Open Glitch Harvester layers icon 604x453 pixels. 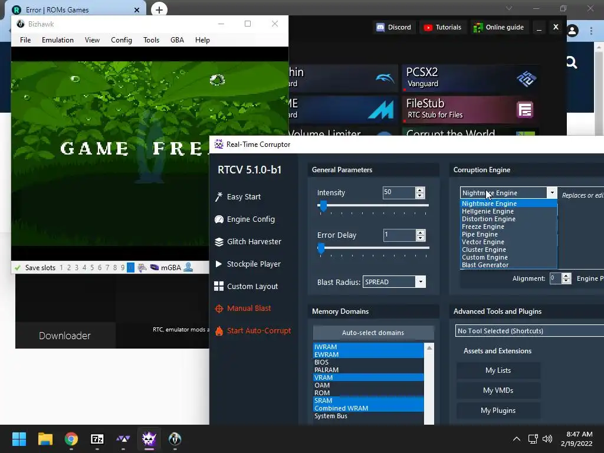[219, 241]
